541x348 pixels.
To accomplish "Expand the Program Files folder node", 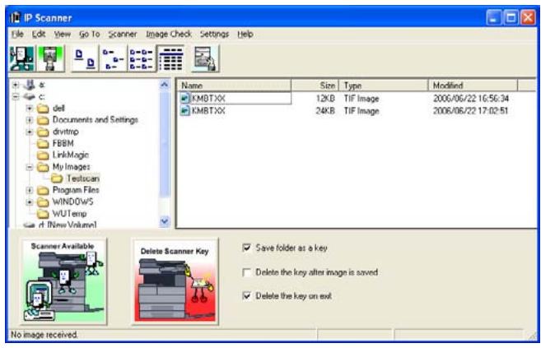I will pyautogui.click(x=30, y=190).
